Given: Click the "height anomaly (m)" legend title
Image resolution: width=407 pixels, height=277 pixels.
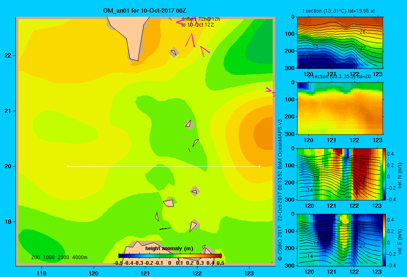Looking at the screenshot, I should point(169,248).
